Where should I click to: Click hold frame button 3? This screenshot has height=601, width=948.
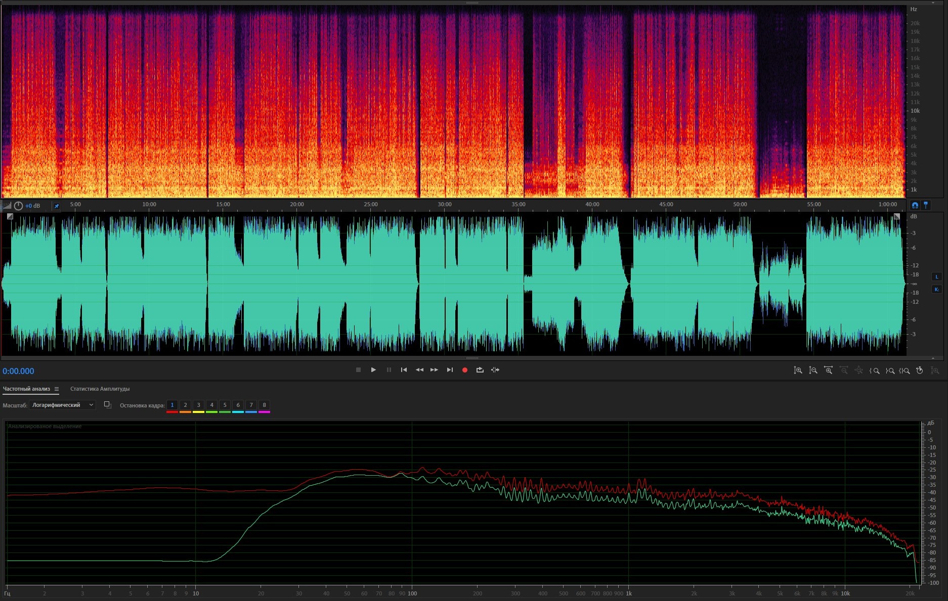(x=198, y=405)
